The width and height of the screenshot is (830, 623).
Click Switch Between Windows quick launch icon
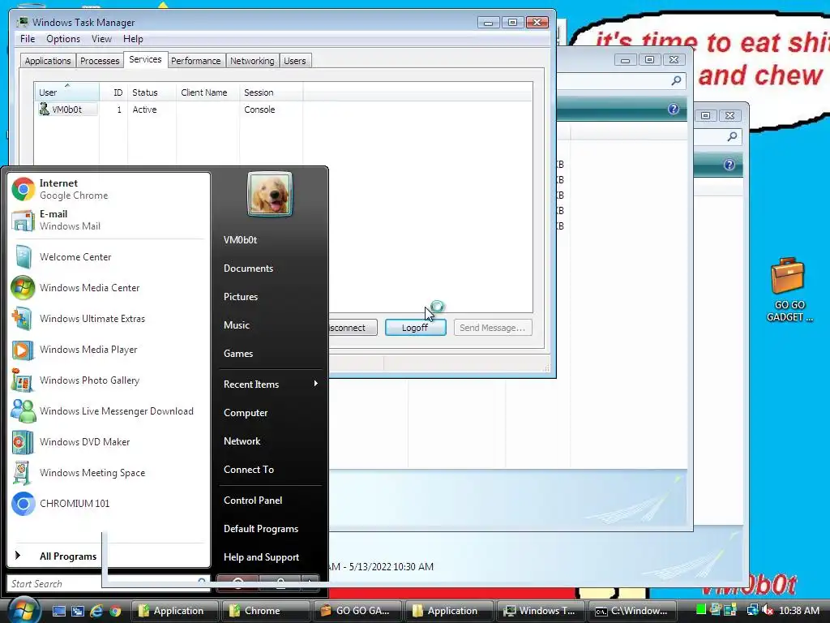[78, 611]
